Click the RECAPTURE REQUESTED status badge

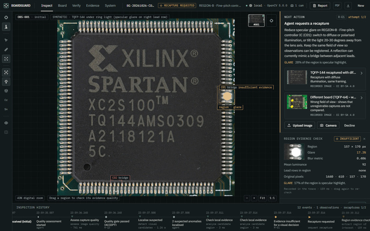[177, 5]
